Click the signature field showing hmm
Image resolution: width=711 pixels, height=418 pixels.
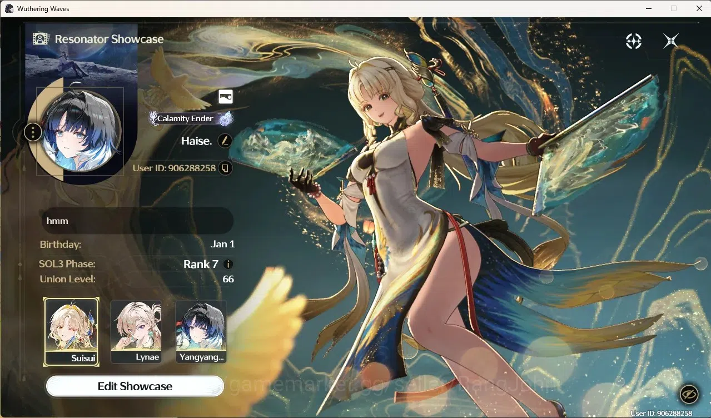[x=137, y=221]
